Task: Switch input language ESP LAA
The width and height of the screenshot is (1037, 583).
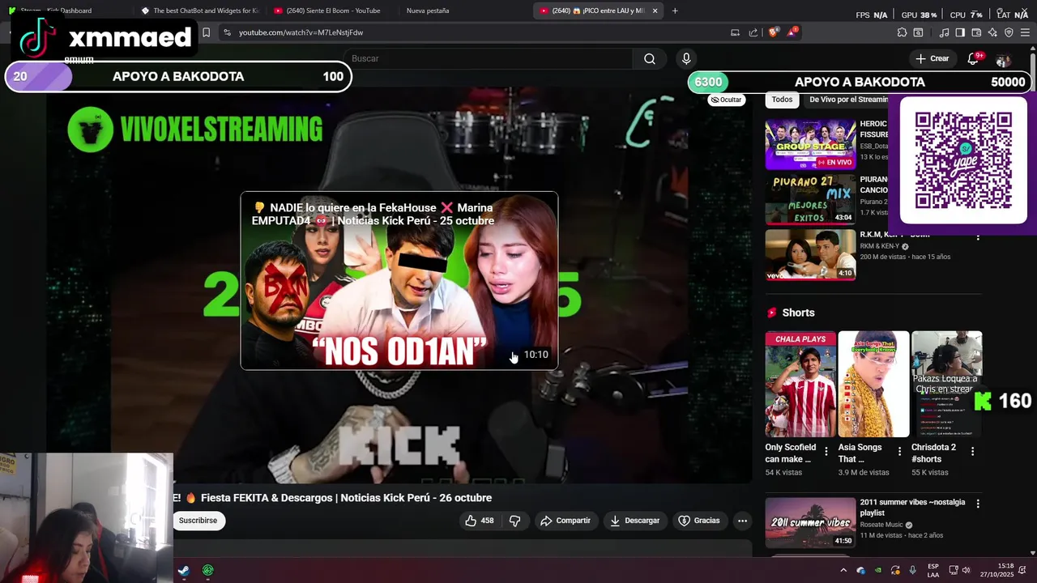Action: coord(933,570)
